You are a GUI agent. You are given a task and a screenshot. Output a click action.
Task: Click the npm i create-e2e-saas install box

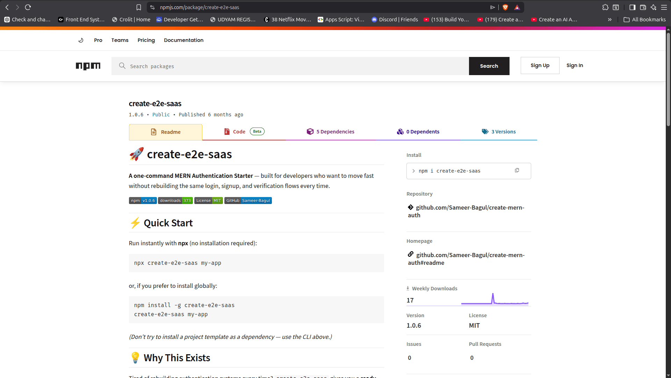click(469, 171)
